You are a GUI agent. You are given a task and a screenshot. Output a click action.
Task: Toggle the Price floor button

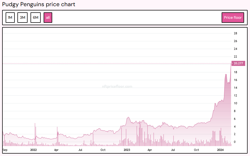pyautogui.click(x=233, y=18)
